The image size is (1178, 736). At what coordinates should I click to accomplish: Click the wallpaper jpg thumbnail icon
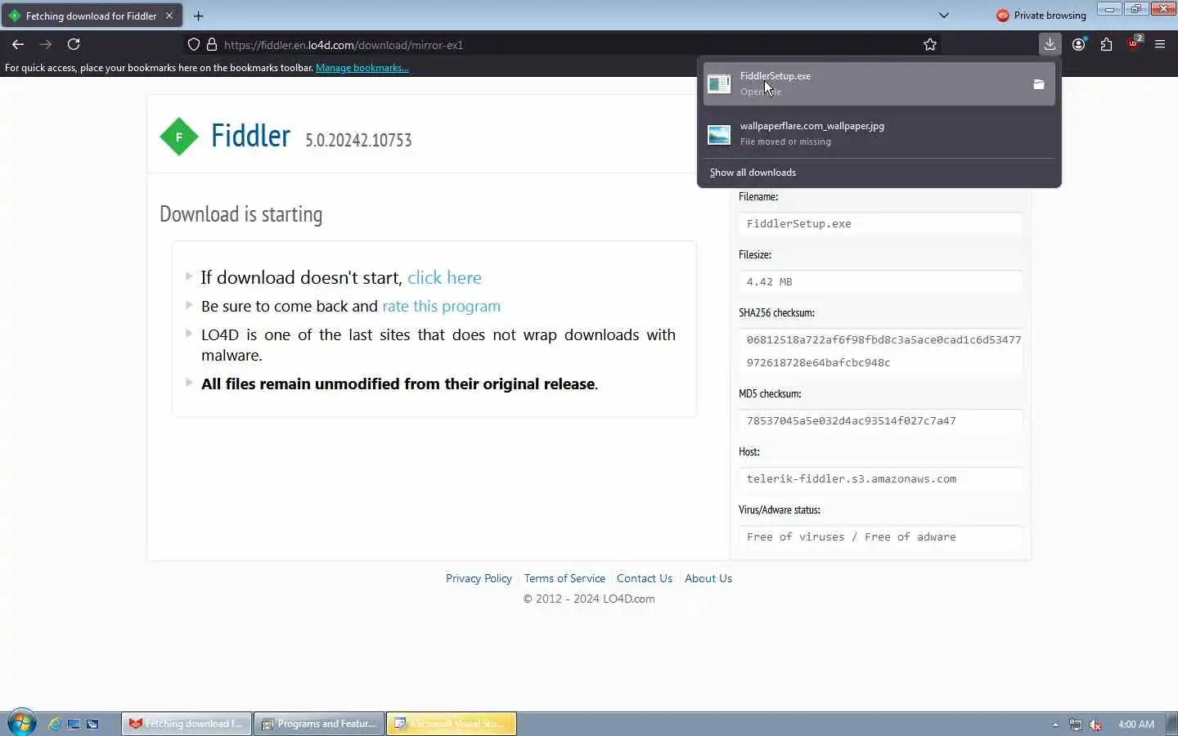coord(719,134)
